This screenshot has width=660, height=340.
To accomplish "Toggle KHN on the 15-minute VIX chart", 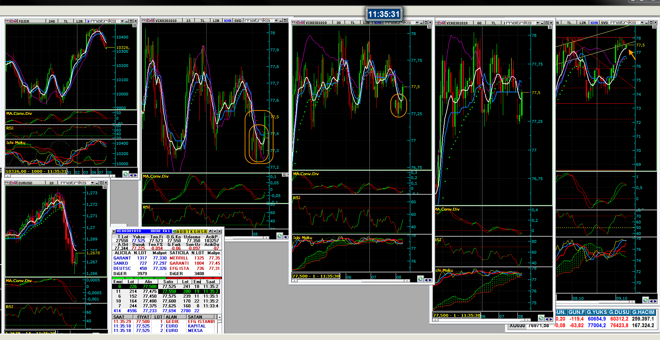I will [228, 20].
